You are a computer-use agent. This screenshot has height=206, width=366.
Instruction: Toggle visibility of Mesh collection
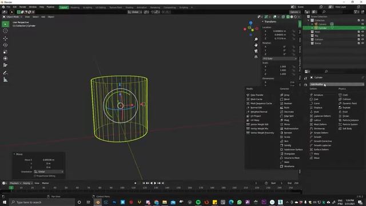pyautogui.click(x=363, y=32)
